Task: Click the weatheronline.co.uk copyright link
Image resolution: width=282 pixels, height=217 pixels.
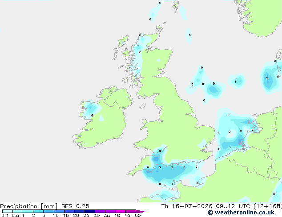Action: point(241,213)
